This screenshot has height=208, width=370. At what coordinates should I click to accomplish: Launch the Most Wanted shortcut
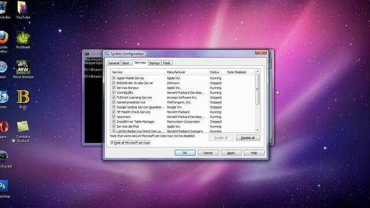[x=23, y=69]
